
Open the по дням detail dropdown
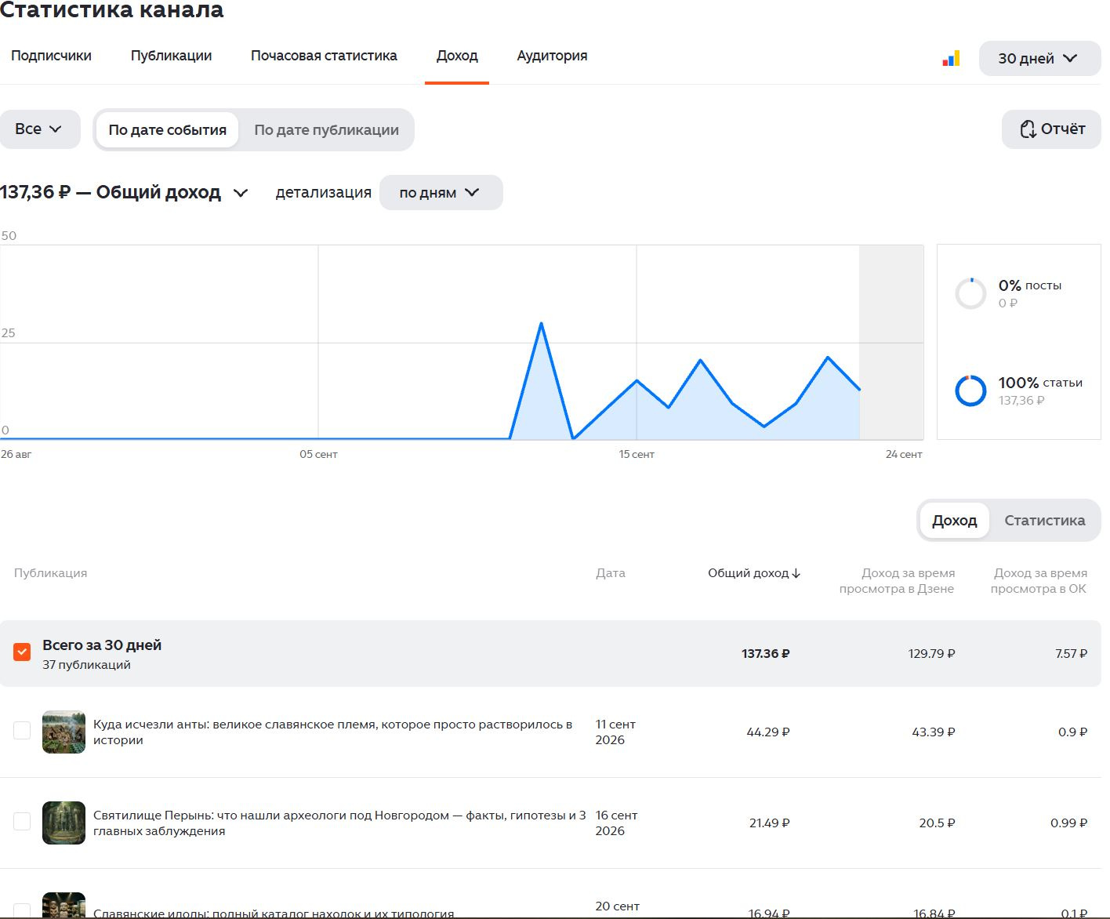click(x=441, y=193)
